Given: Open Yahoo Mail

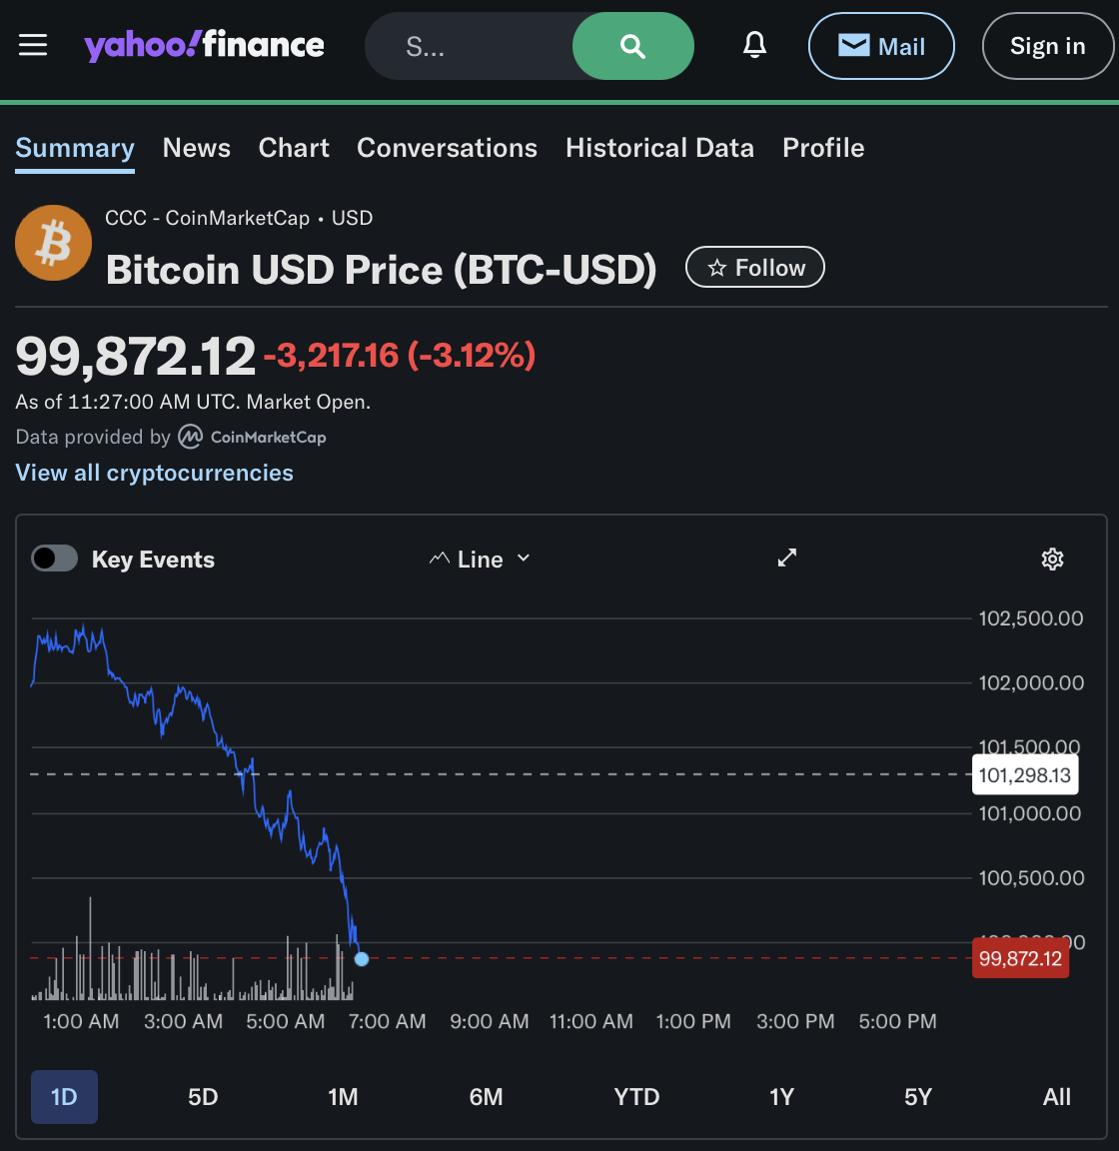Looking at the screenshot, I should 881,46.
